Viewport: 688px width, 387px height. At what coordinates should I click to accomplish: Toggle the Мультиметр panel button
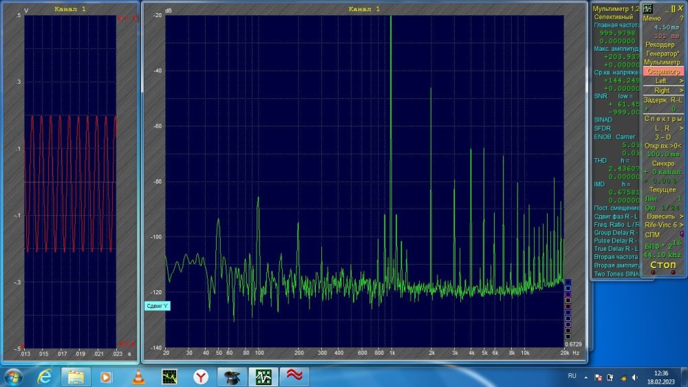pyautogui.click(x=662, y=63)
